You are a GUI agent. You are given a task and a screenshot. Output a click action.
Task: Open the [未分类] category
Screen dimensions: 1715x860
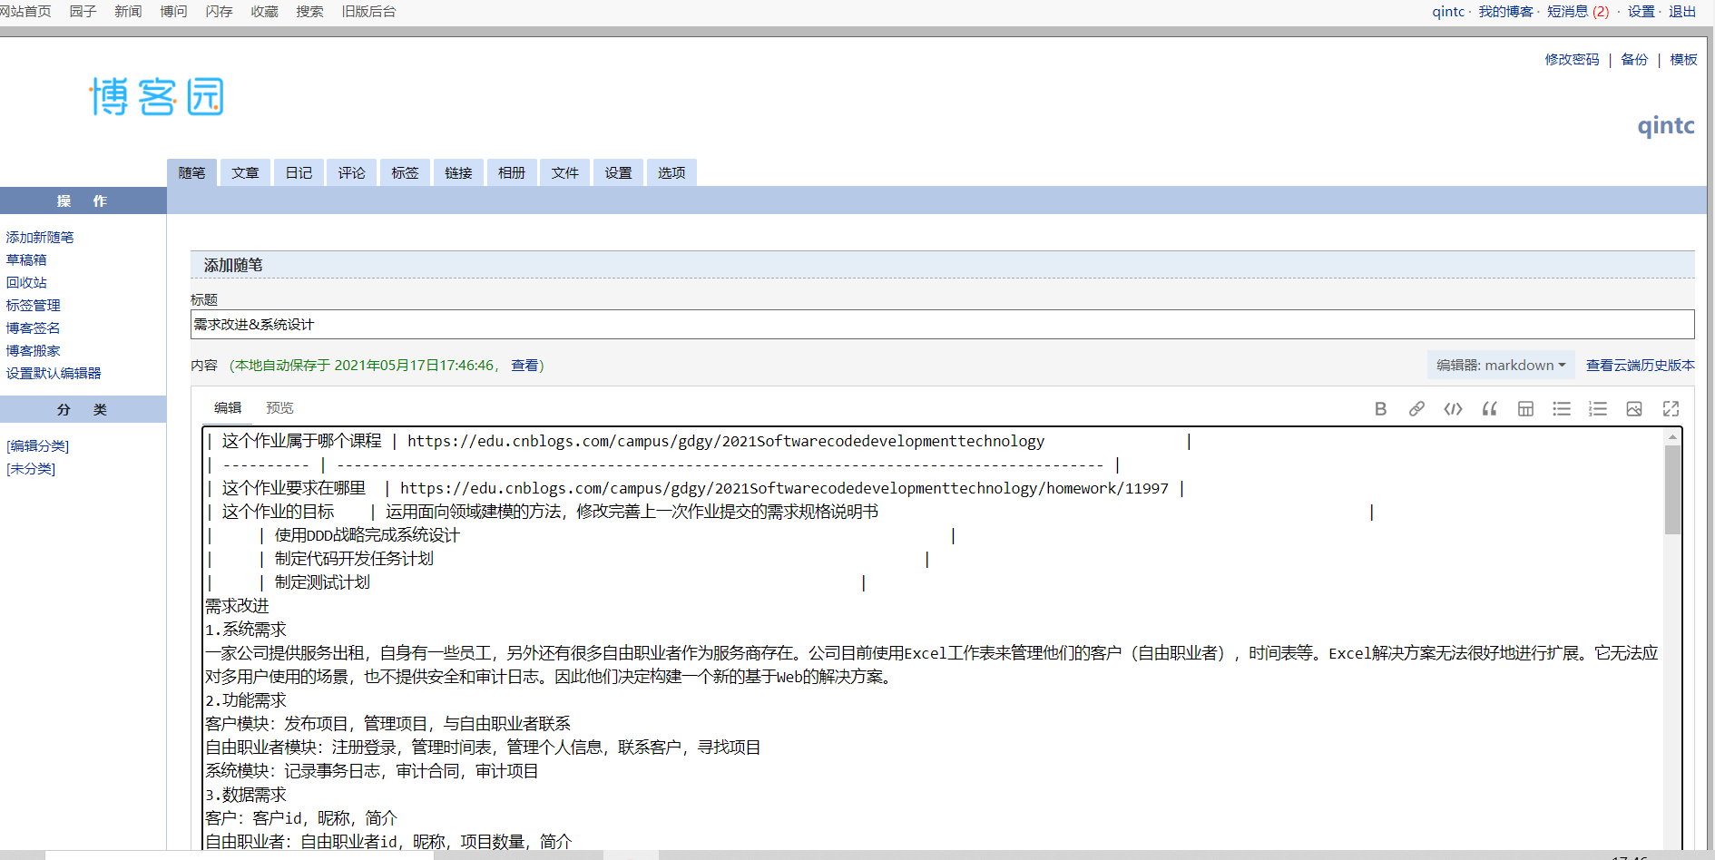[31, 469]
